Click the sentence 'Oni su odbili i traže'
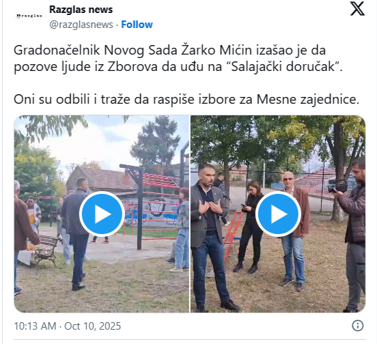This screenshot has height=344, width=377. point(186,100)
